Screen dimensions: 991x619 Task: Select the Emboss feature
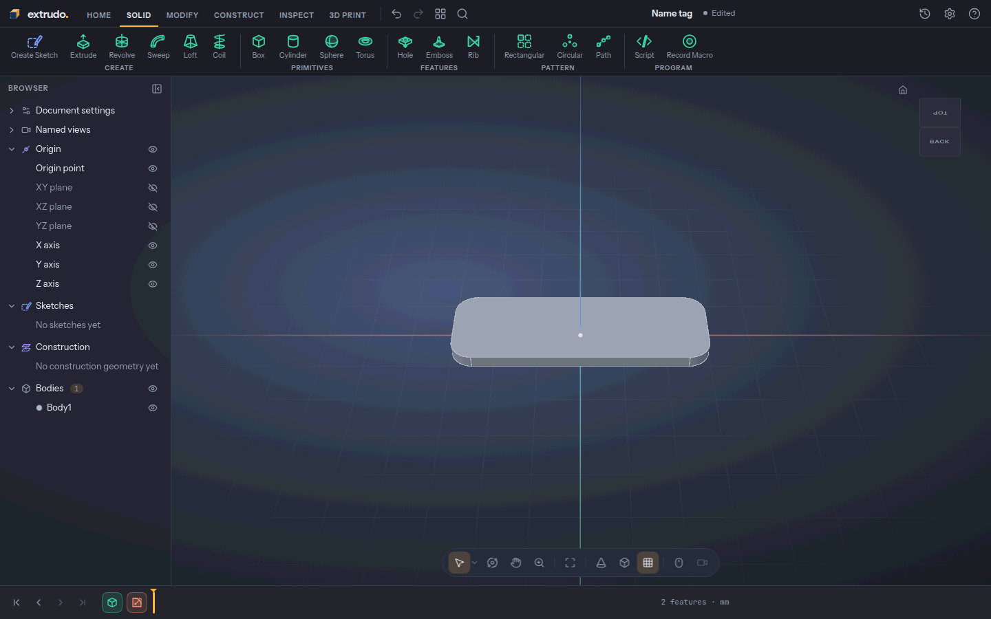[x=439, y=47]
